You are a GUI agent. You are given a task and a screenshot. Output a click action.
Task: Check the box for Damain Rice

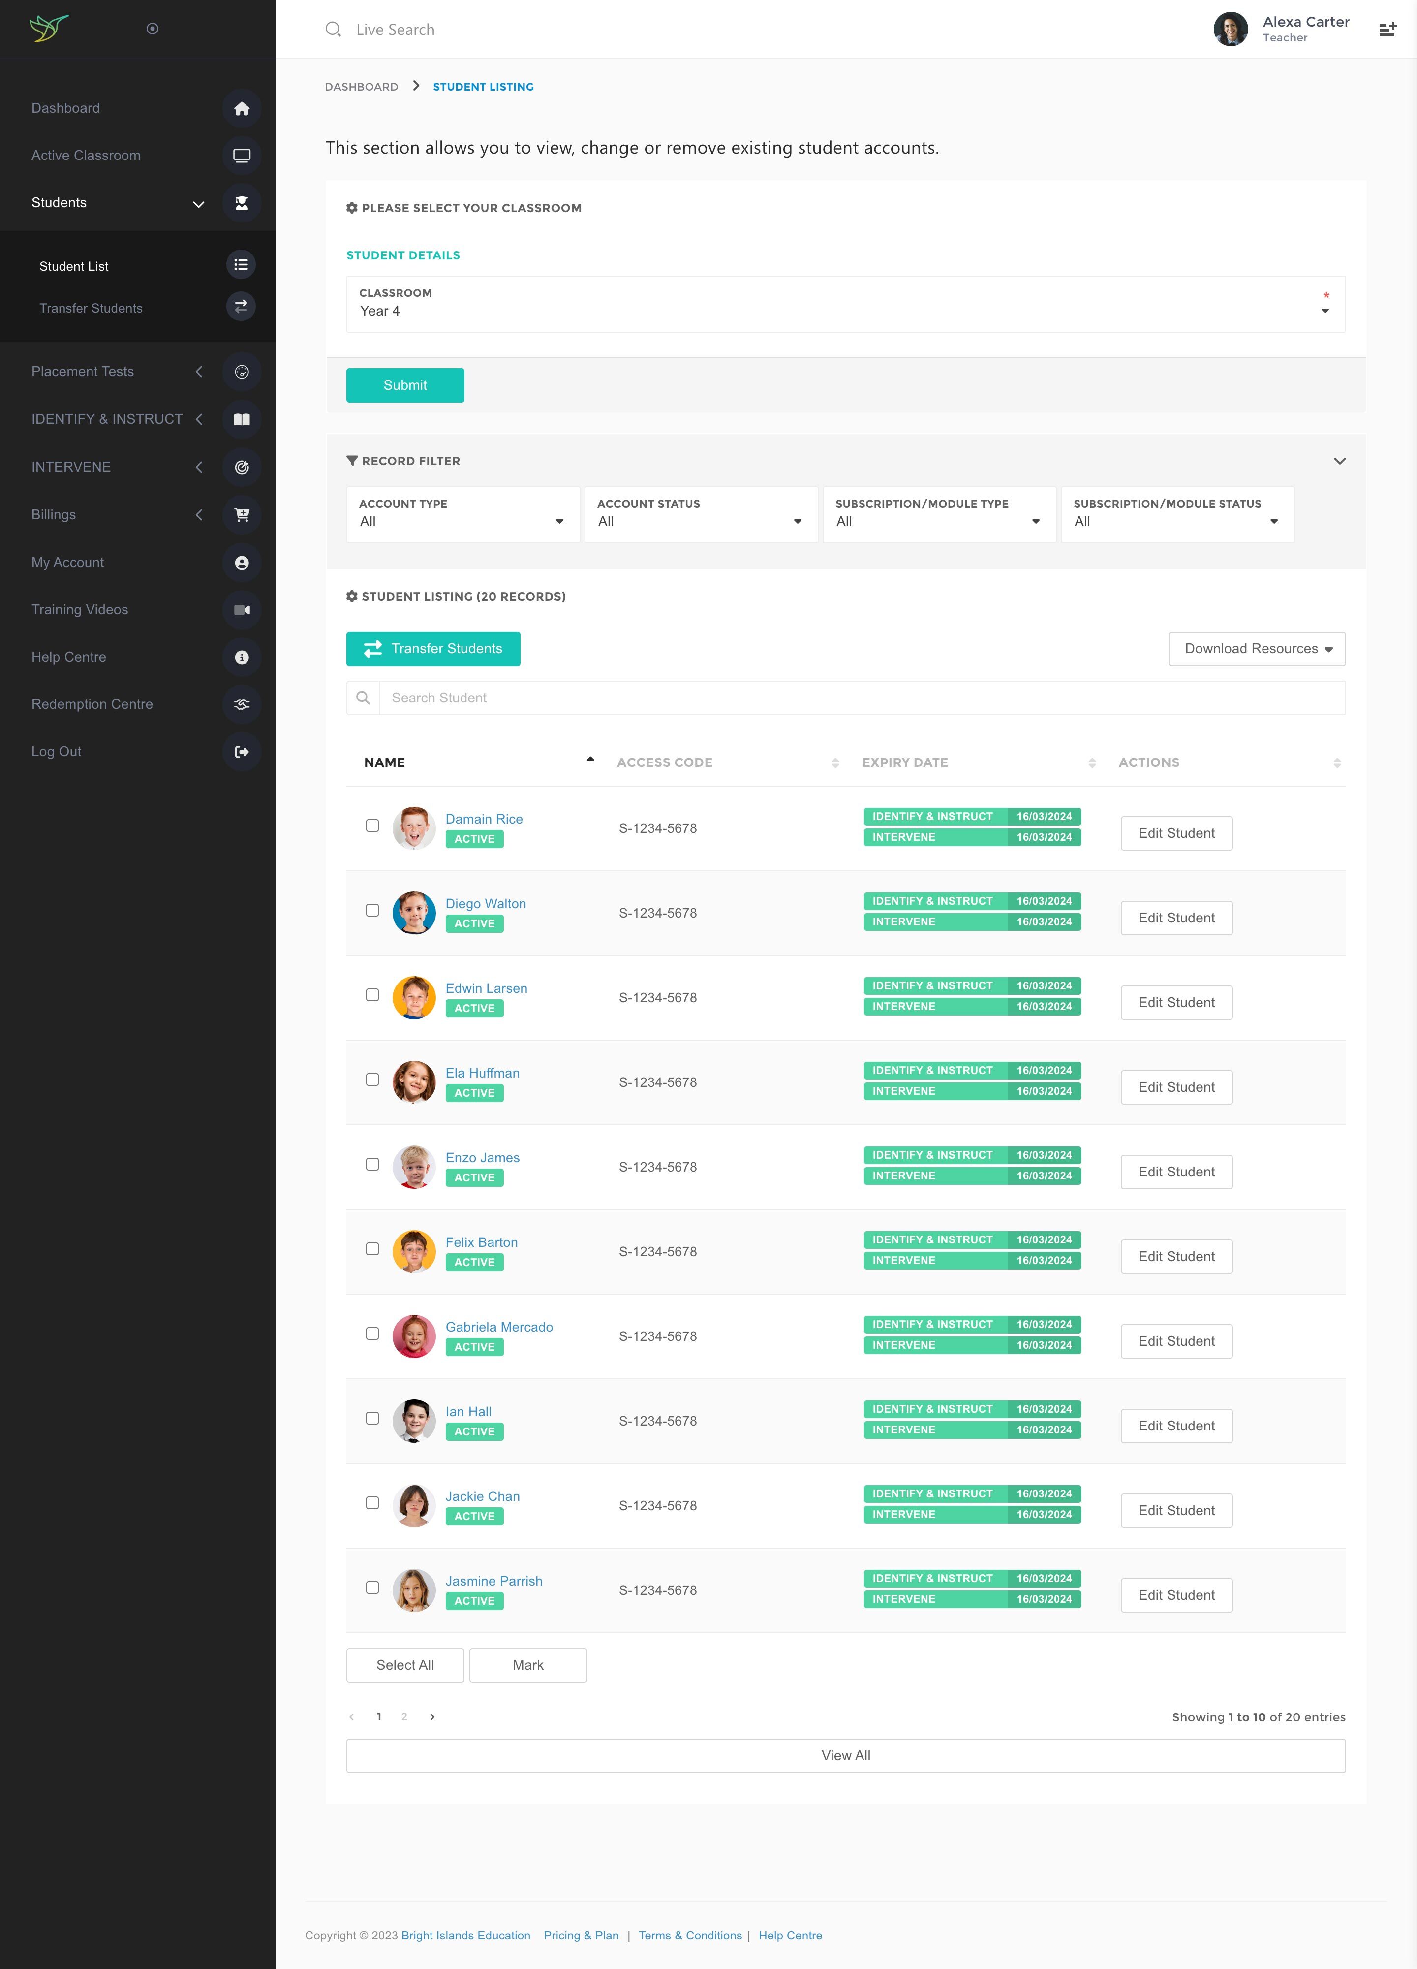pyautogui.click(x=372, y=826)
